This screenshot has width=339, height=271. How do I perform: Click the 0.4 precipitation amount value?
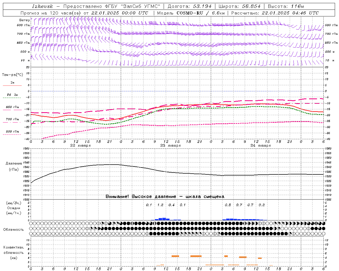pyautogui.click(x=172, y=205)
